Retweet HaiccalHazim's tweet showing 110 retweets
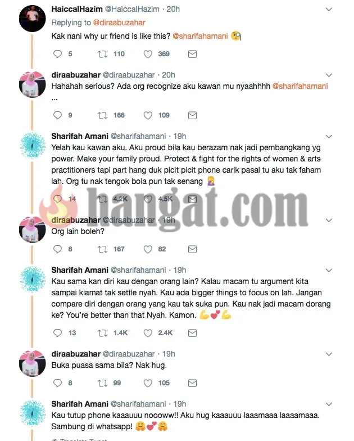Screen dimensions: 354x441 (x=102, y=54)
